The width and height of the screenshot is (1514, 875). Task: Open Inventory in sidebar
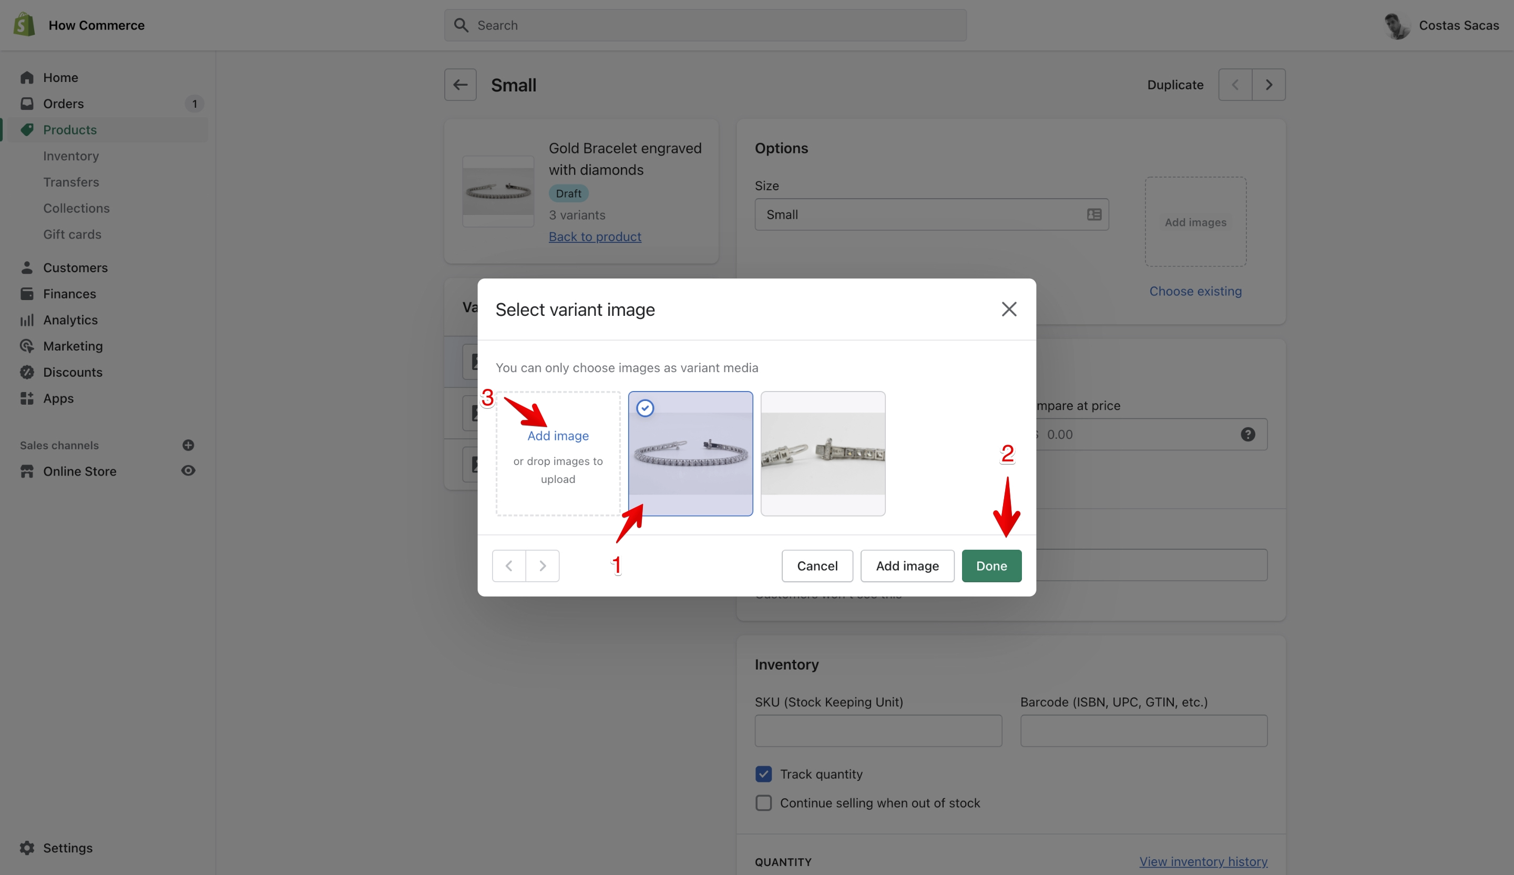point(71,156)
